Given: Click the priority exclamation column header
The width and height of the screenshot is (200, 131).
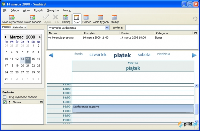Looking at the screenshot, I should (x=9, y=102).
